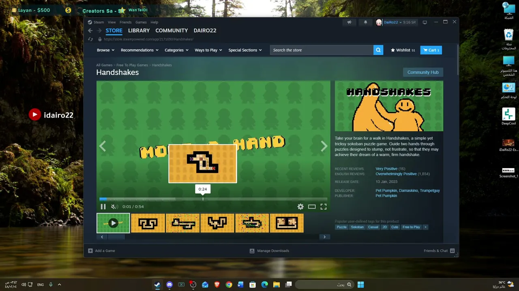This screenshot has height=291, width=519.
Task: Expand the Categories dropdown
Action: [176, 50]
